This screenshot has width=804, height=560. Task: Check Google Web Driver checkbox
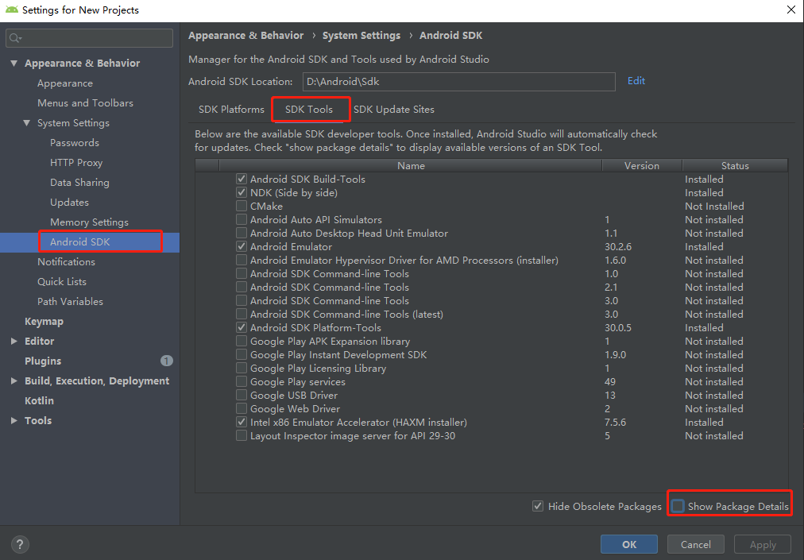(242, 409)
